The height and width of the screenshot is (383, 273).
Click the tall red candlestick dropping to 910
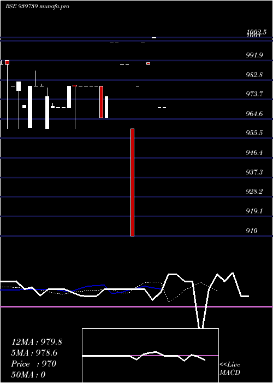click(132, 182)
